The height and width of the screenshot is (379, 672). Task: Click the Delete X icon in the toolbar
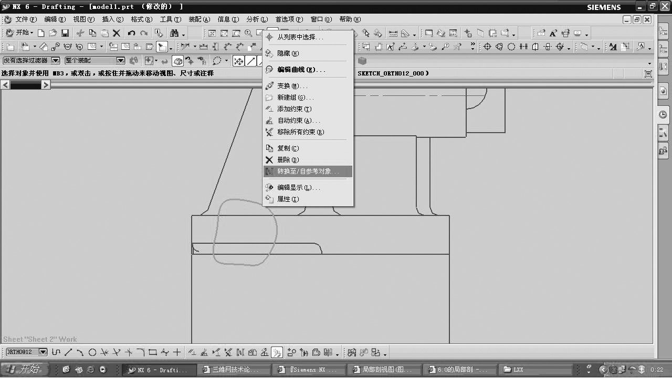click(x=117, y=33)
